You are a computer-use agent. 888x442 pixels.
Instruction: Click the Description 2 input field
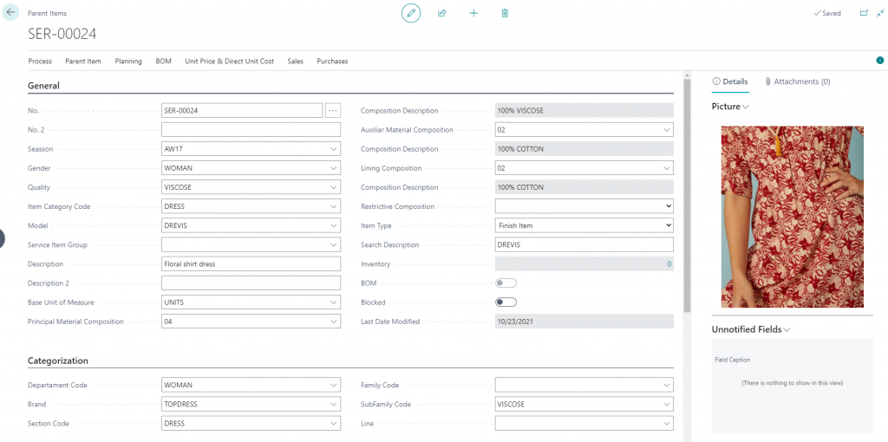pos(251,283)
